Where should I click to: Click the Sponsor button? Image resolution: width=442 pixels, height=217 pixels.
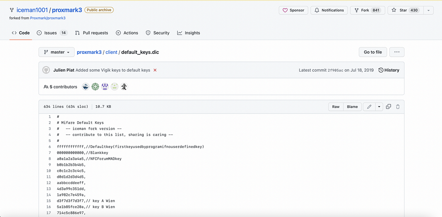[x=294, y=10]
